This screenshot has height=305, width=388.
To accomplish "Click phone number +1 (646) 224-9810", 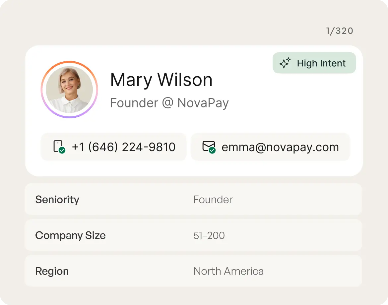I will tap(123, 147).
